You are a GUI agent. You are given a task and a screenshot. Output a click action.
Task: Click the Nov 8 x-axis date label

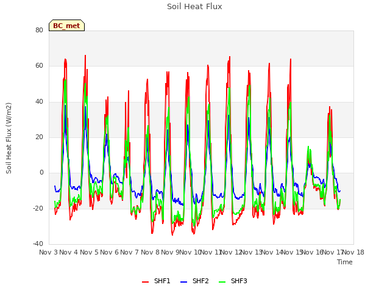tap(150, 252)
